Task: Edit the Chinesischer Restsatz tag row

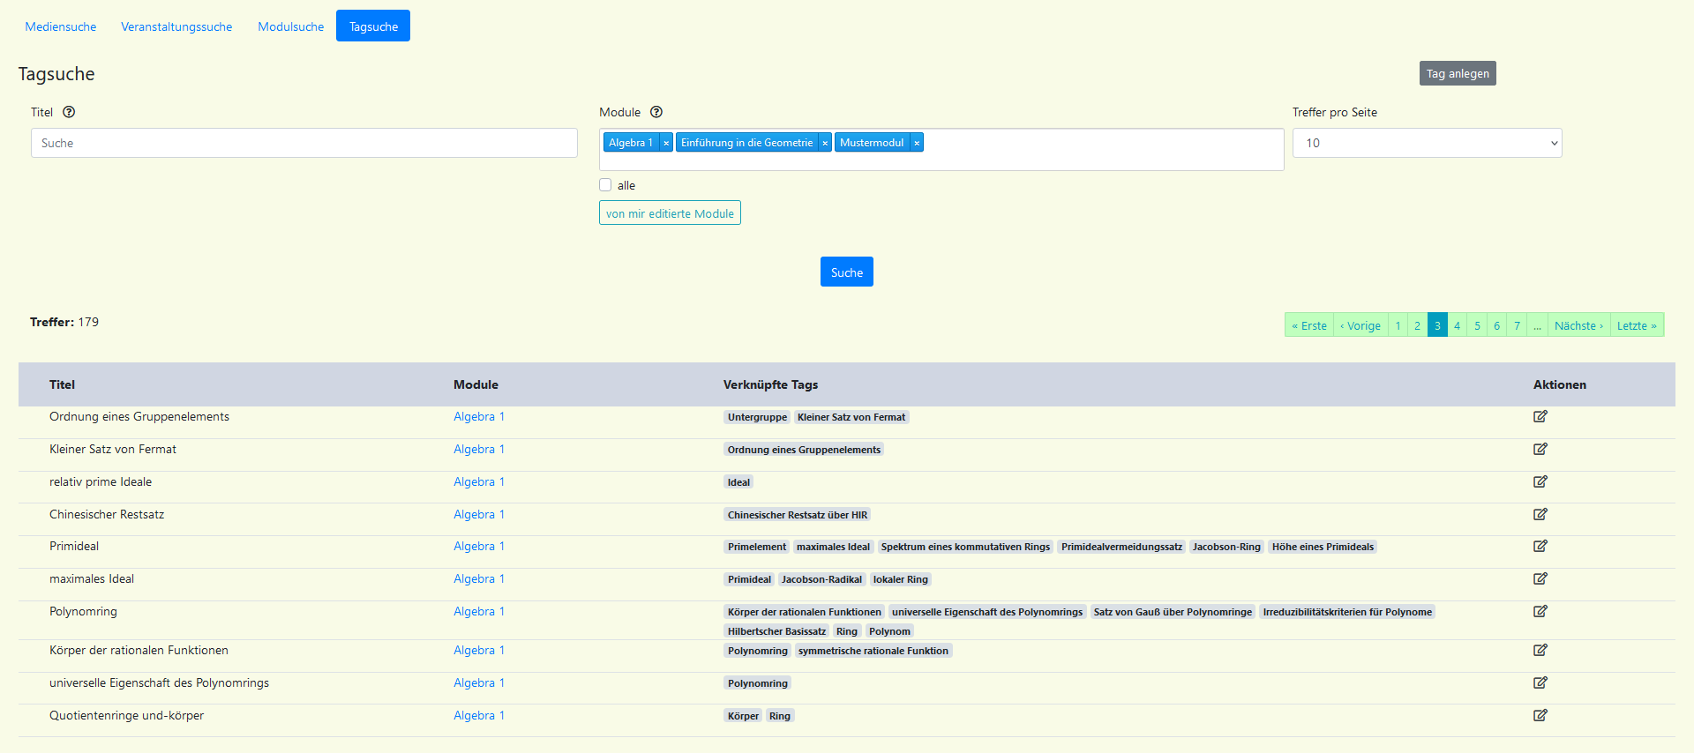Action: [1540, 514]
